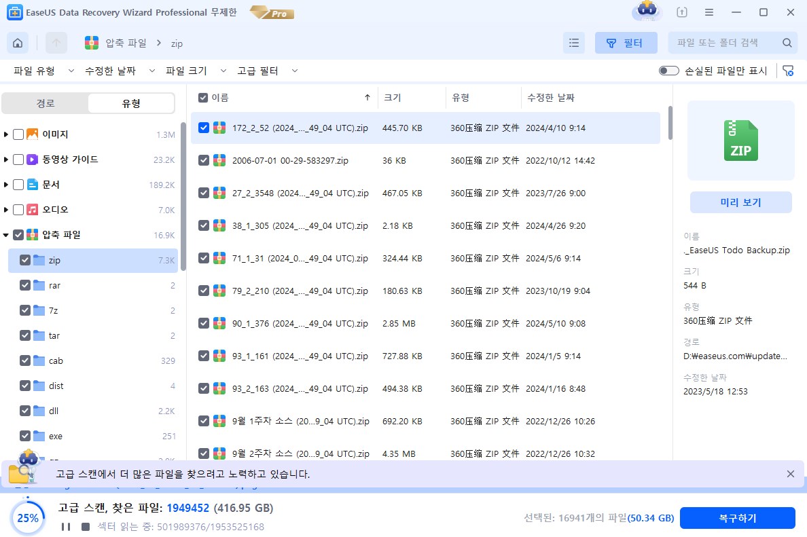Click the 문서 category icon

point(33,185)
